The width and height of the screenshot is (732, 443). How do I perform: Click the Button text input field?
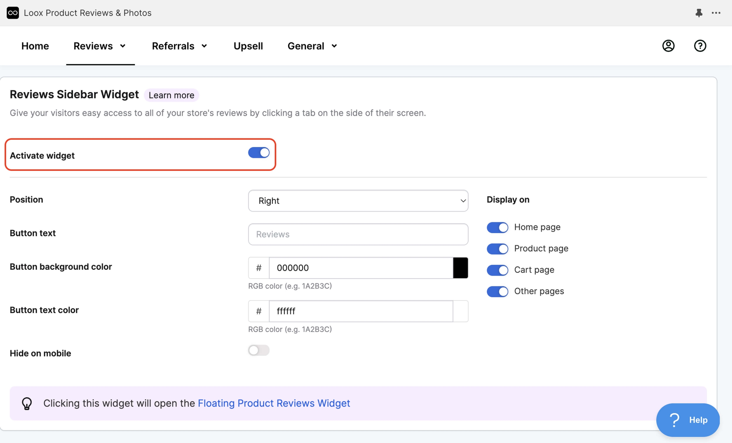click(x=358, y=234)
